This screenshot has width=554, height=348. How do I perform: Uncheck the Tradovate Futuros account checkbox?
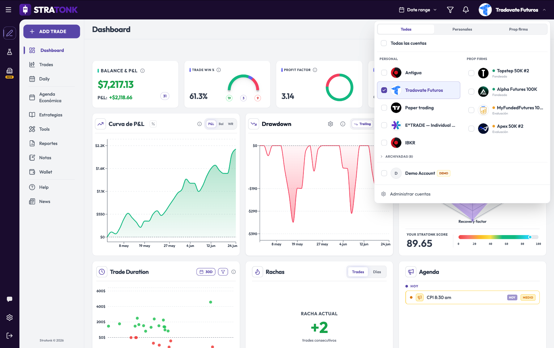pos(384,90)
